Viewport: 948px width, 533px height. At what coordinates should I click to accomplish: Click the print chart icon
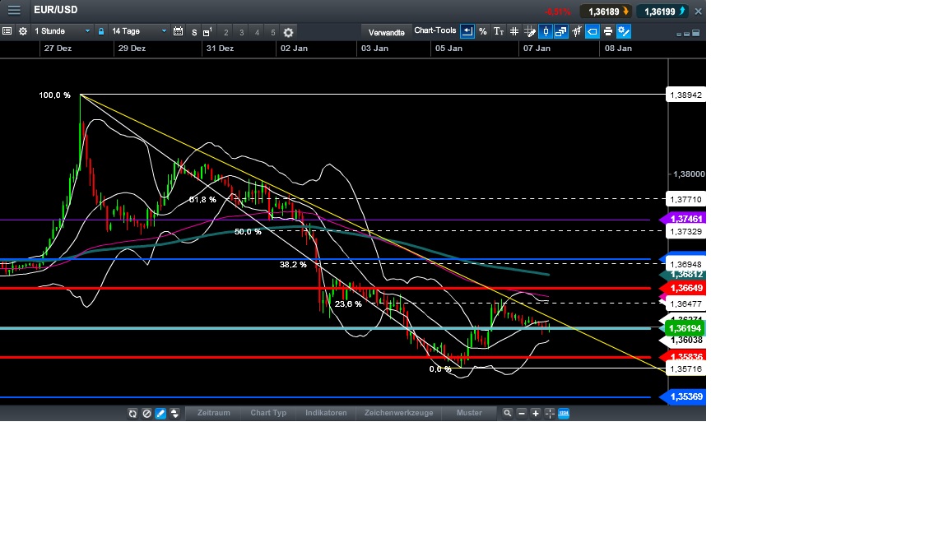(x=607, y=31)
